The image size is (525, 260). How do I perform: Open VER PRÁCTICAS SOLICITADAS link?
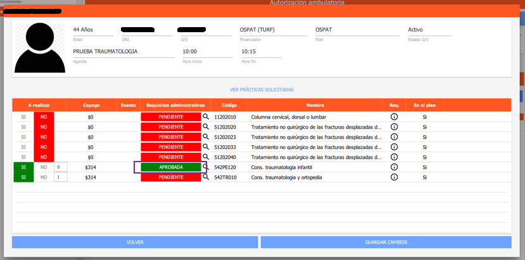point(262,90)
